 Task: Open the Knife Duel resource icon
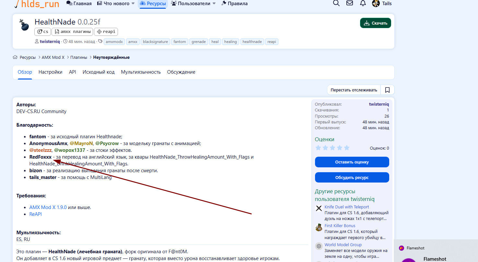tap(319, 208)
